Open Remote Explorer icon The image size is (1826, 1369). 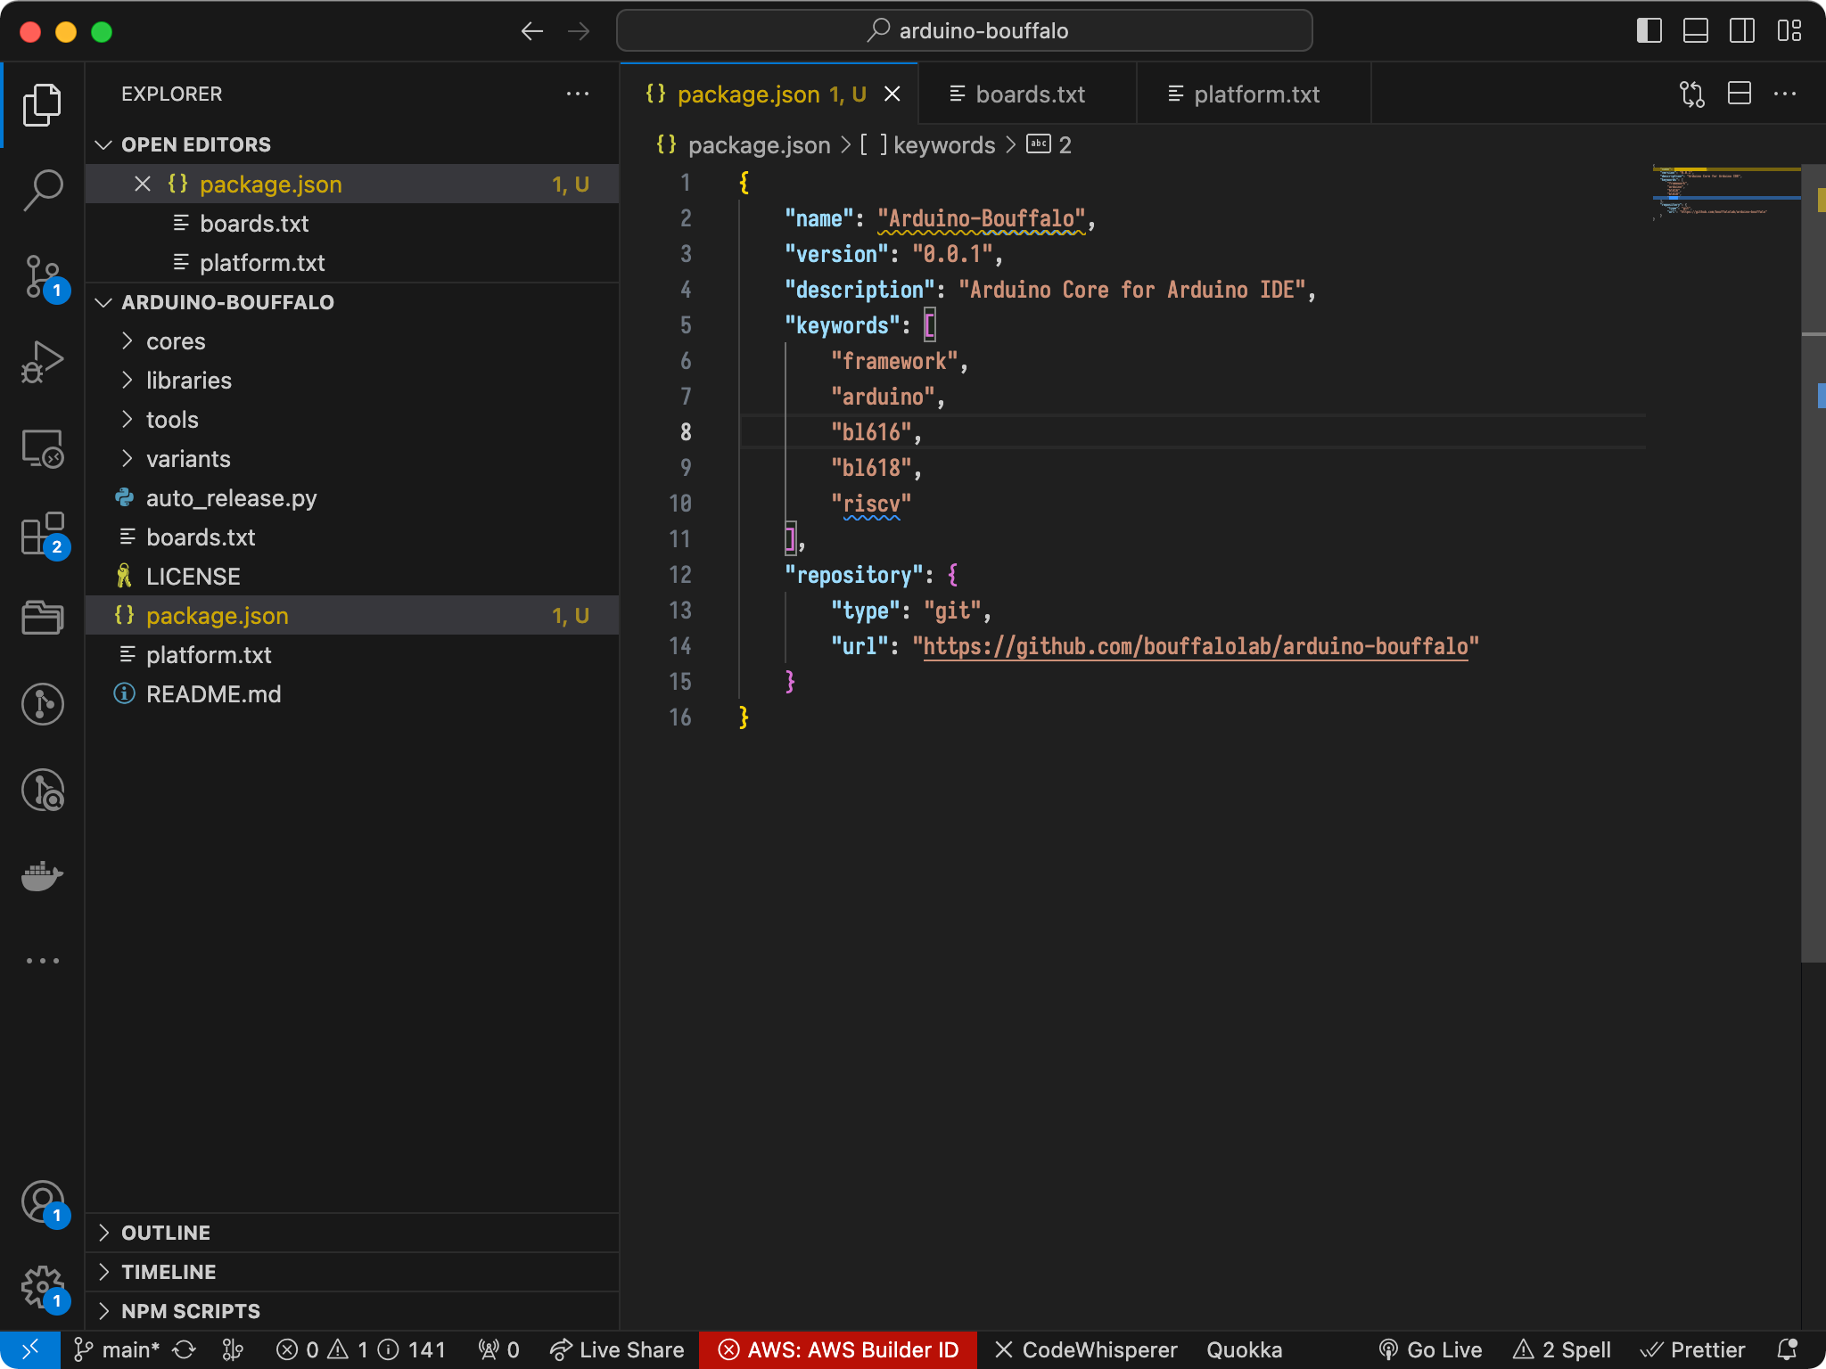coord(42,447)
